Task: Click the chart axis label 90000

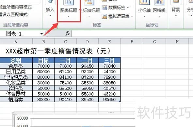Action: [23, 118]
